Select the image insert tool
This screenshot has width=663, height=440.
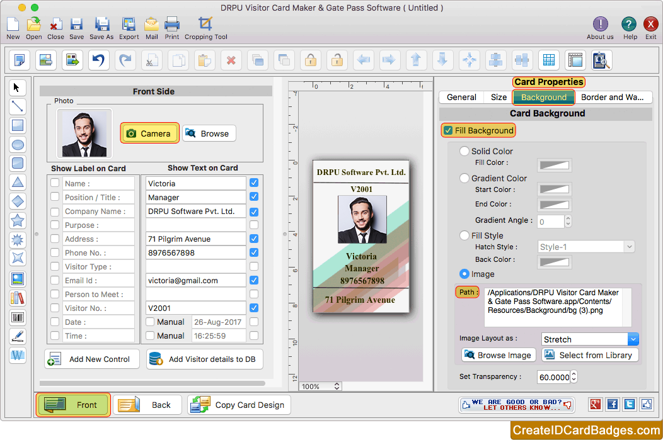tap(18, 279)
